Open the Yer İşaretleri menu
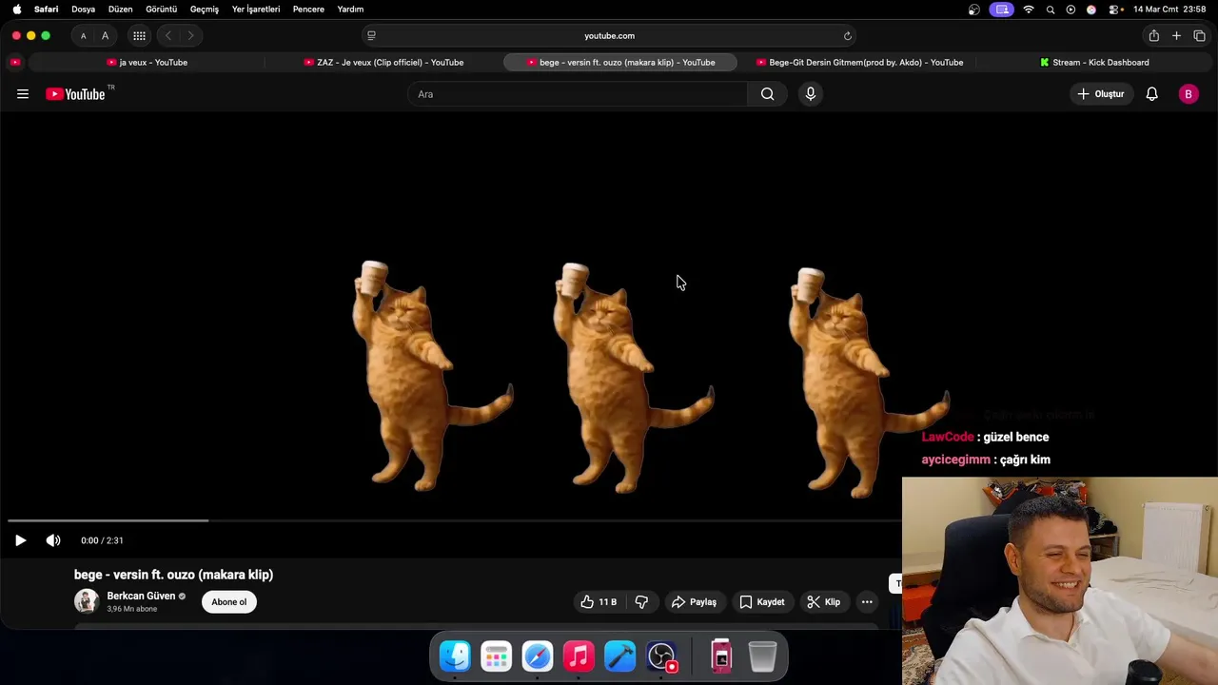This screenshot has height=685, width=1218. [x=256, y=10]
